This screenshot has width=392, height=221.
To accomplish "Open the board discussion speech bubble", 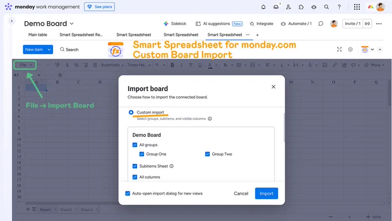I will click(x=321, y=24).
